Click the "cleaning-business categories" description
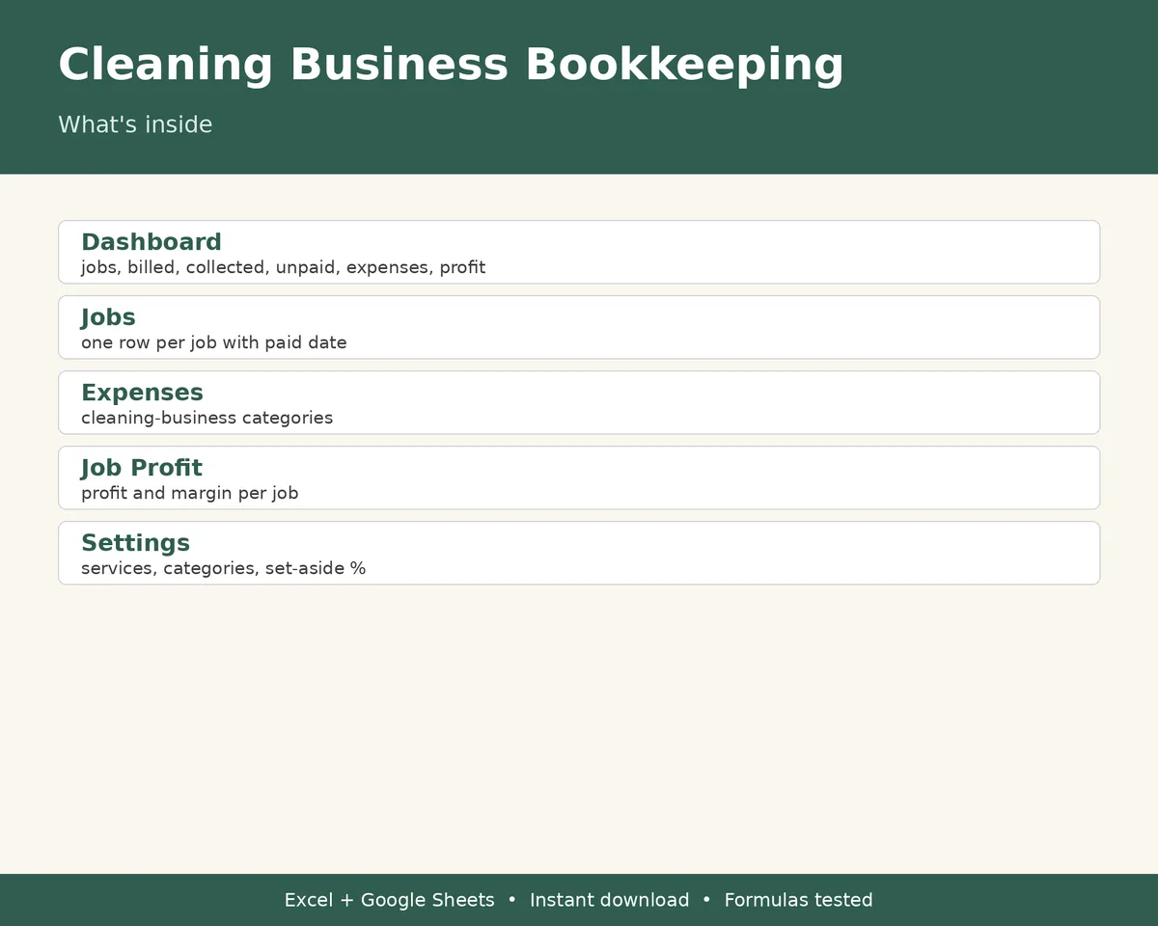Viewport: 1158px width, 926px height. (x=207, y=418)
